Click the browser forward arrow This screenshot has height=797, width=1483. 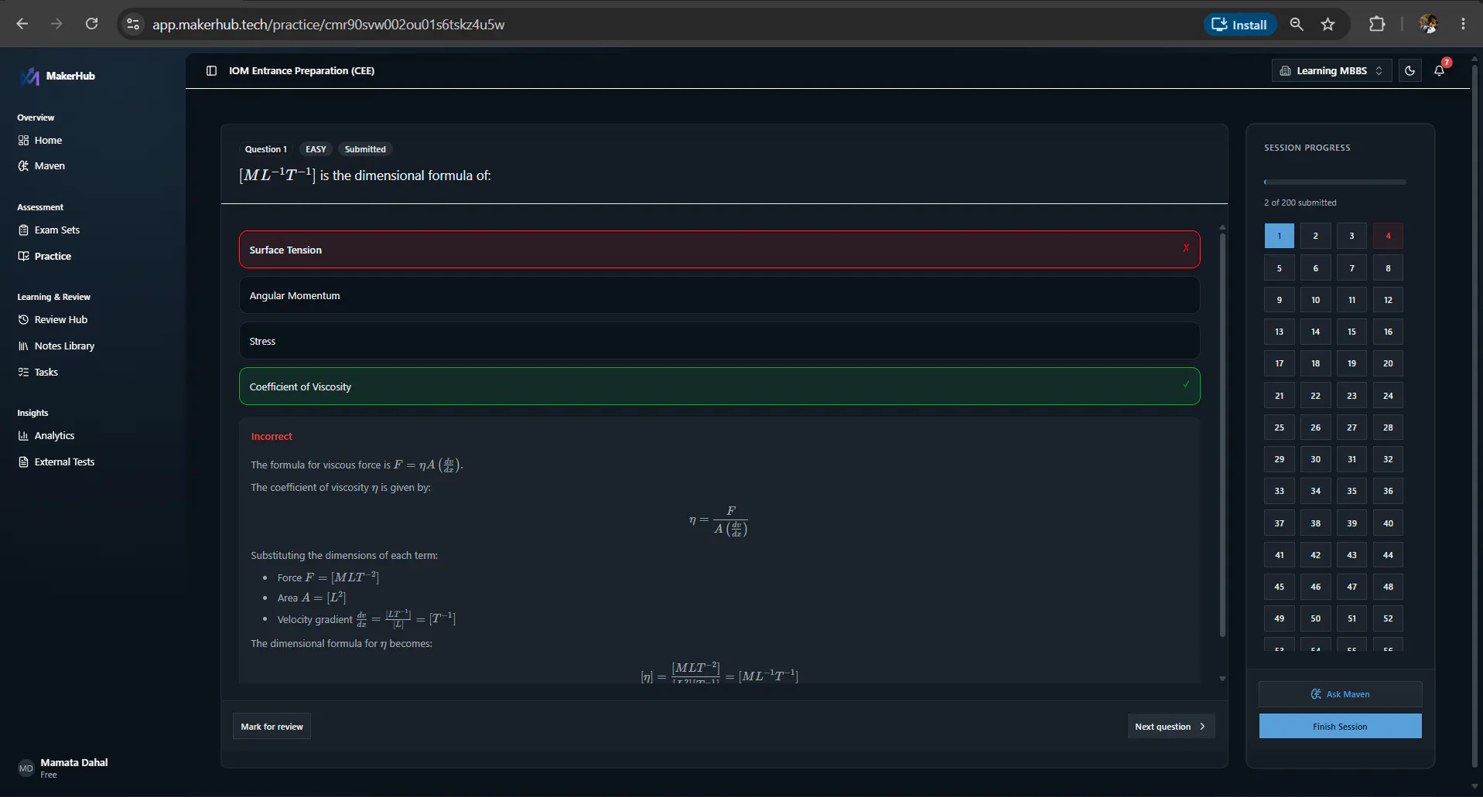click(56, 24)
